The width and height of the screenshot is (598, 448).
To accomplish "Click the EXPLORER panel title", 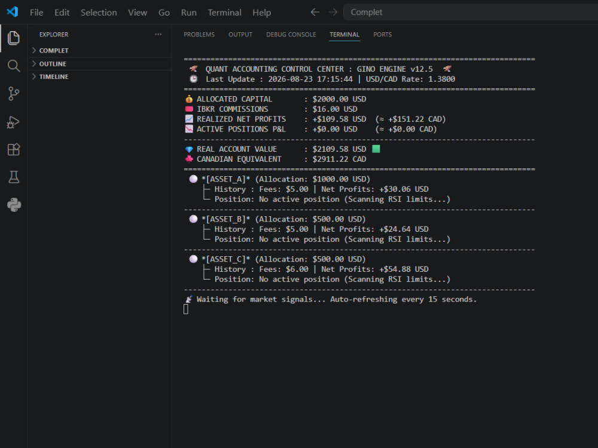I will point(54,35).
